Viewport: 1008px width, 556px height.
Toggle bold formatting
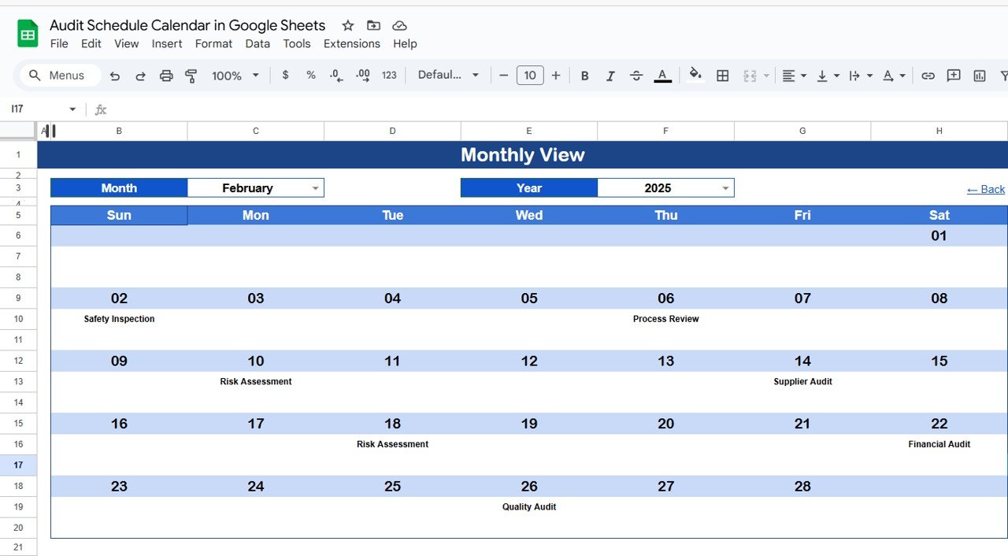pyautogui.click(x=584, y=76)
